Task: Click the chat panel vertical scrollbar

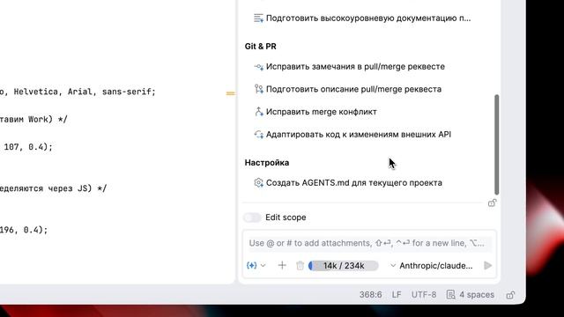Action: (x=497, y=144)
